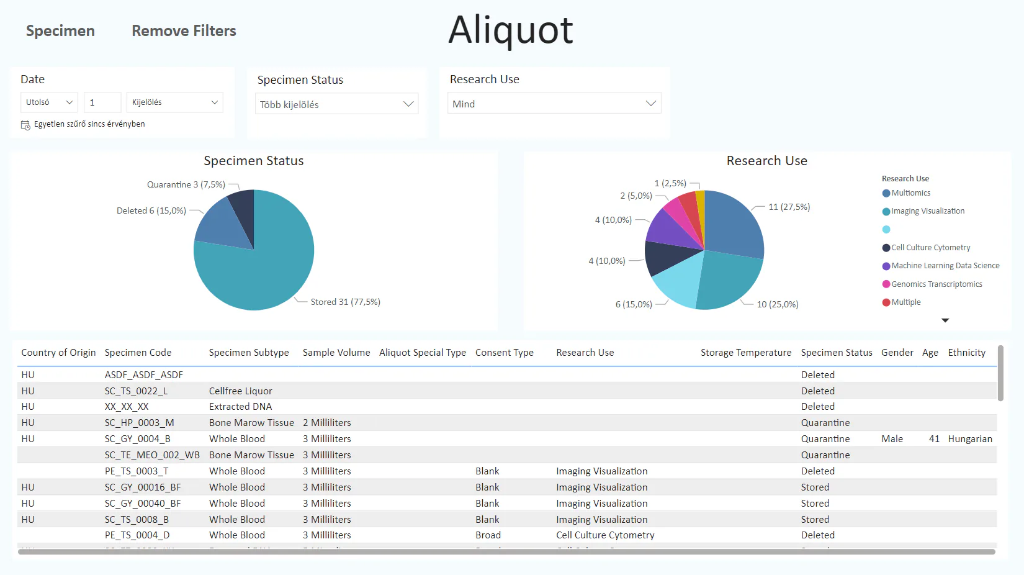Screen dimensions: 1024x575
Task: Click the 2 Milliliters sample volume cell
Action: (x=327, y=423)
